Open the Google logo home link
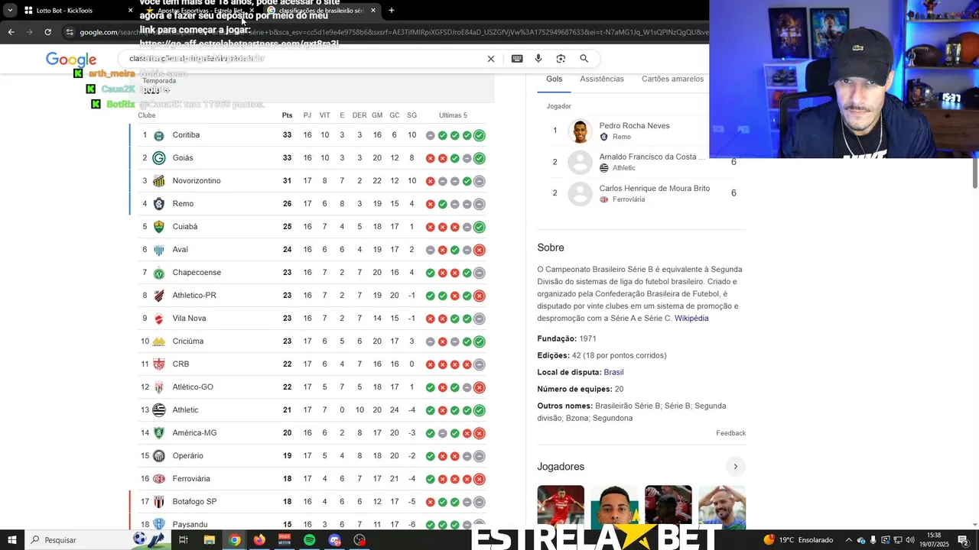 coord(71,60)
